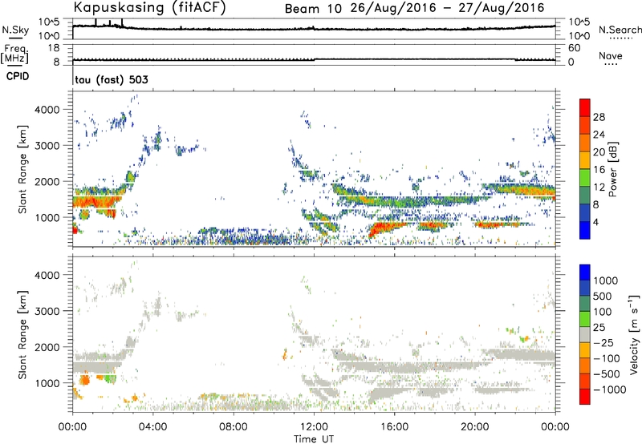Click the velocity panel Slant Range label
Screen dimensions: 642x444
point(22,335)
